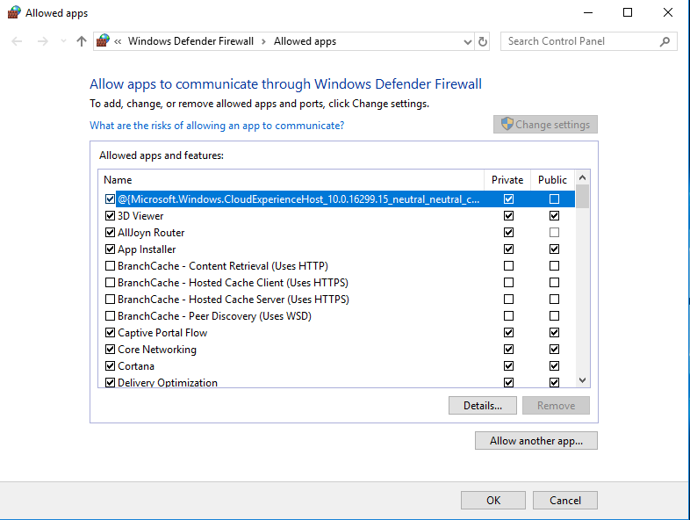690x520 pixels.
Task: Click the Allow another app button
Action: click(x=535, y=441)
